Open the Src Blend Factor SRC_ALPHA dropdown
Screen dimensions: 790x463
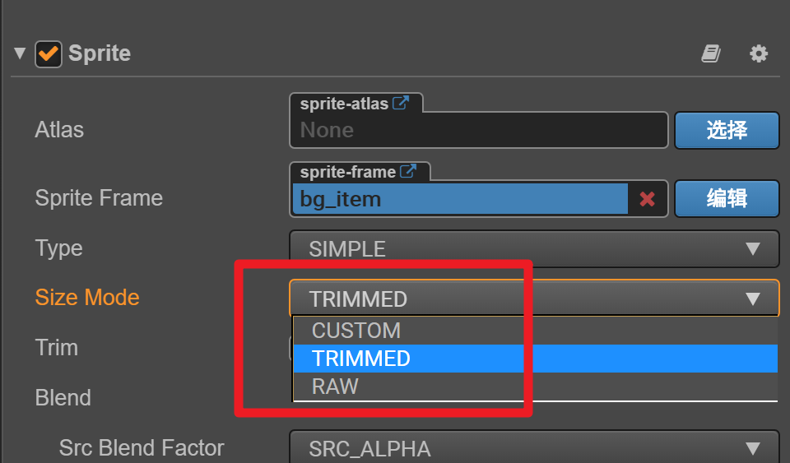(533, 448)
